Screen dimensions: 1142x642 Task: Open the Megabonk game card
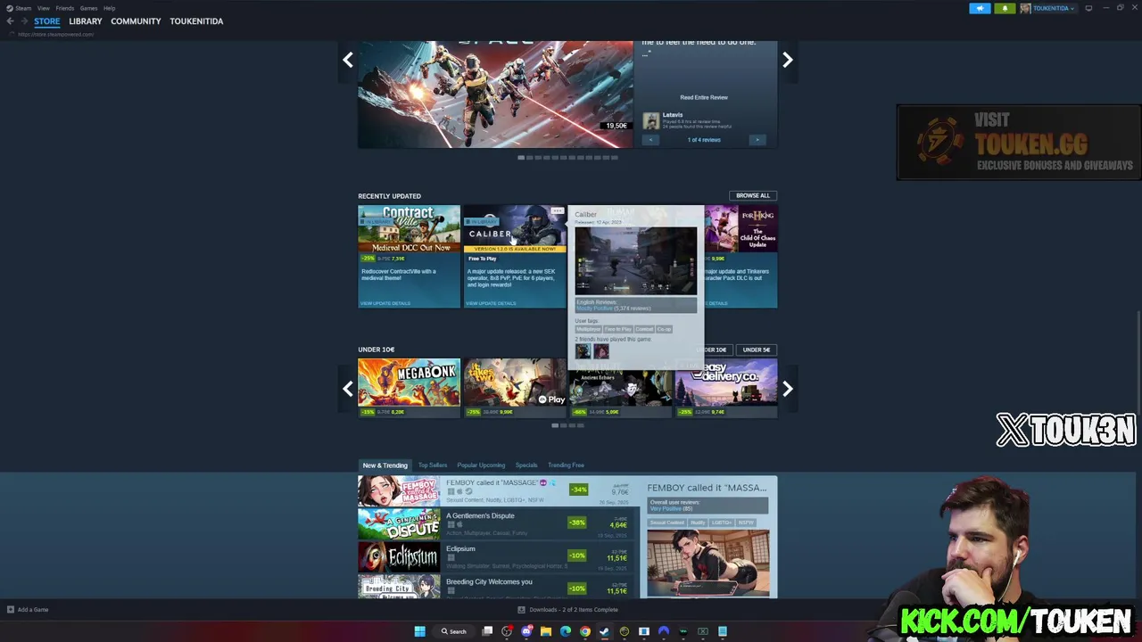(409, 388)
